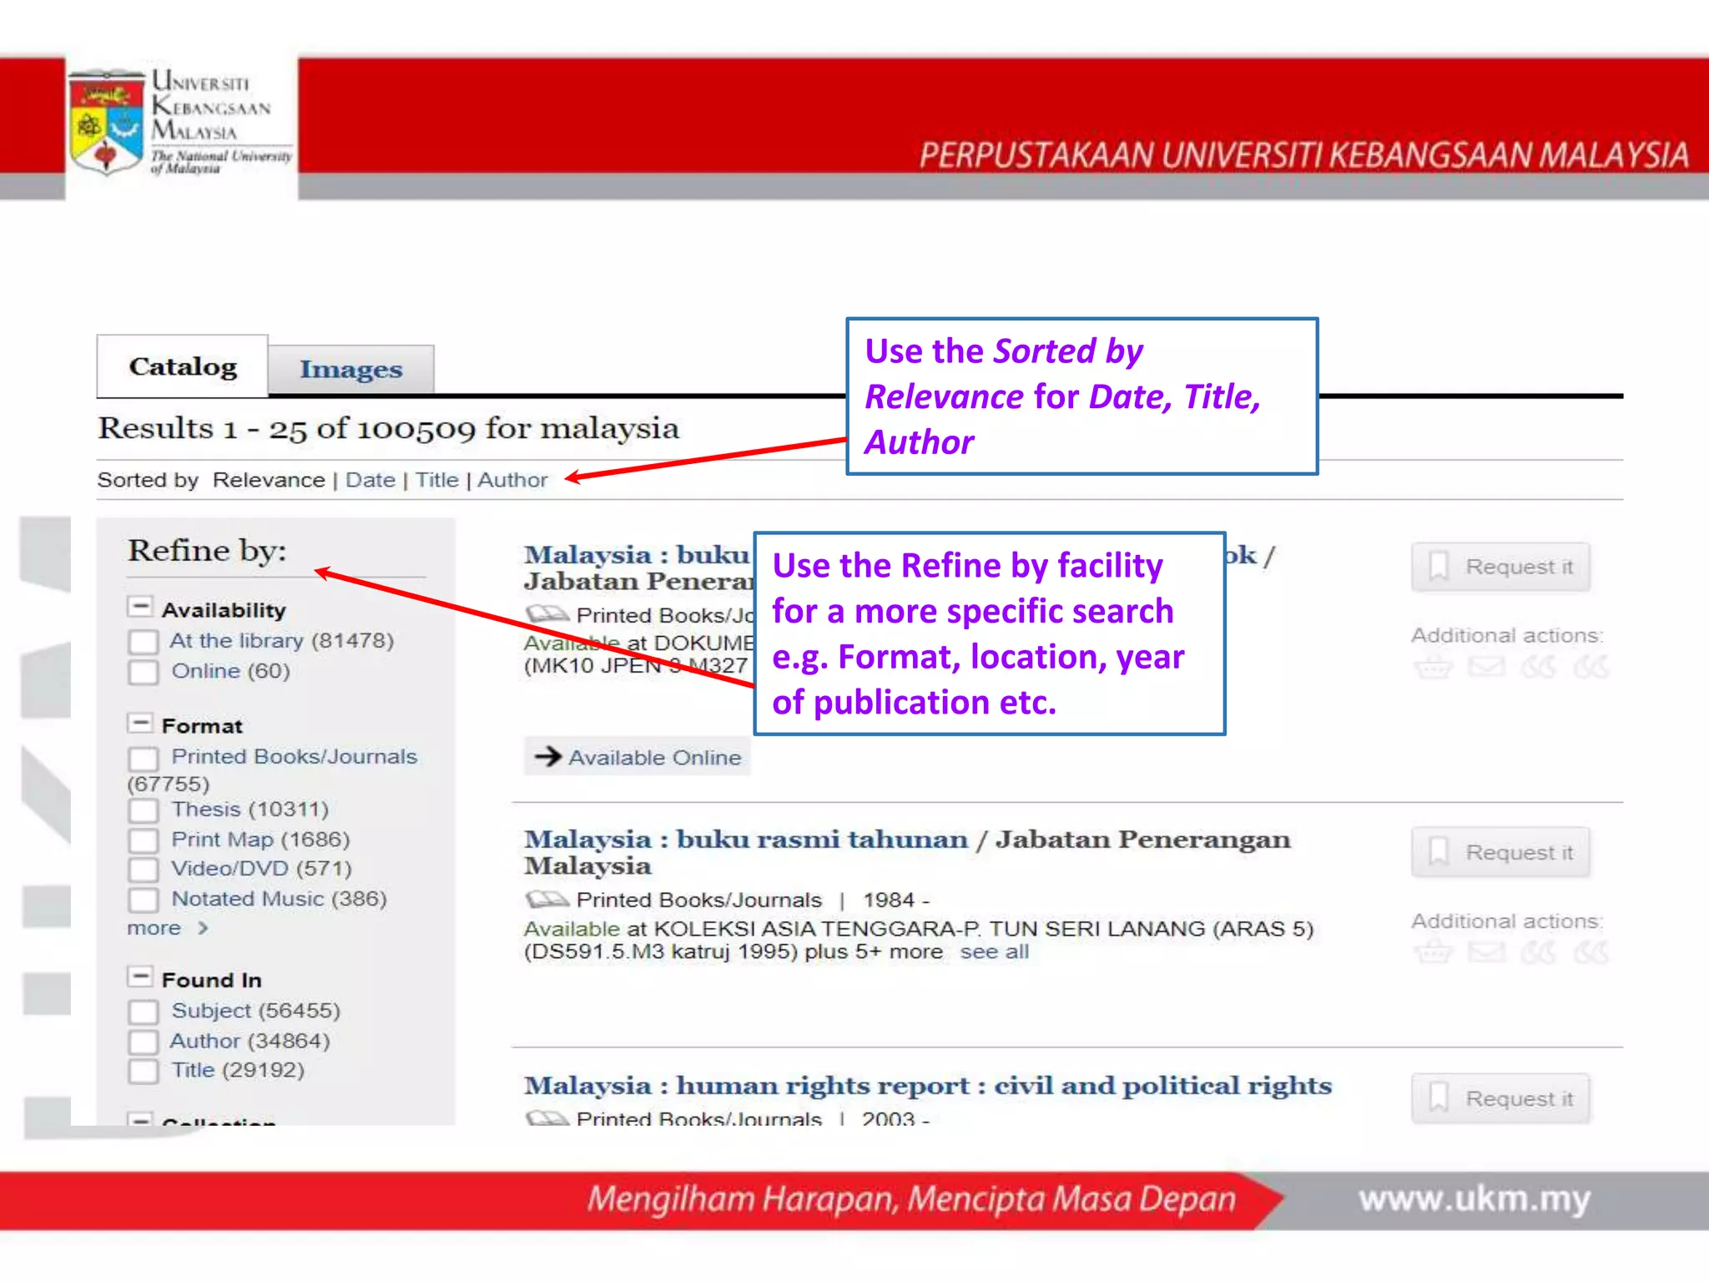Click the Available Online arrow link
The width and height of the screenshot is (1709, 1282).
[638, 757]
